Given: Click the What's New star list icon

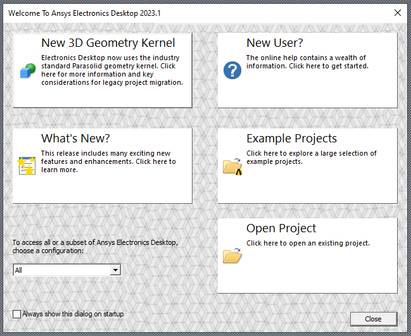Looking at the screenshot, I should [x=27, y=166].
